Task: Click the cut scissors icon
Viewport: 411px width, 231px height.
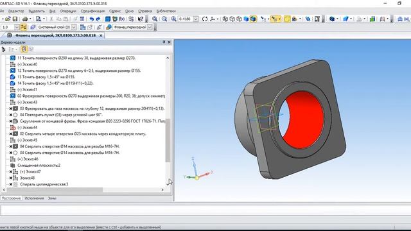Action: tap(51, 19)
